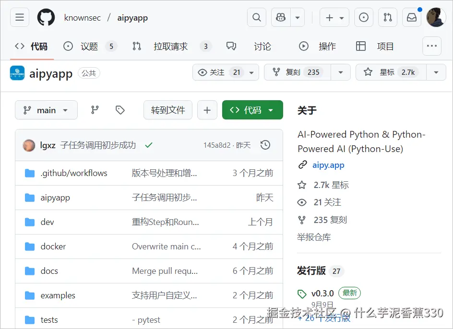Screen dimensions: 453x329
Task: Open the aipyapp folder
Action: click(55, 198)
